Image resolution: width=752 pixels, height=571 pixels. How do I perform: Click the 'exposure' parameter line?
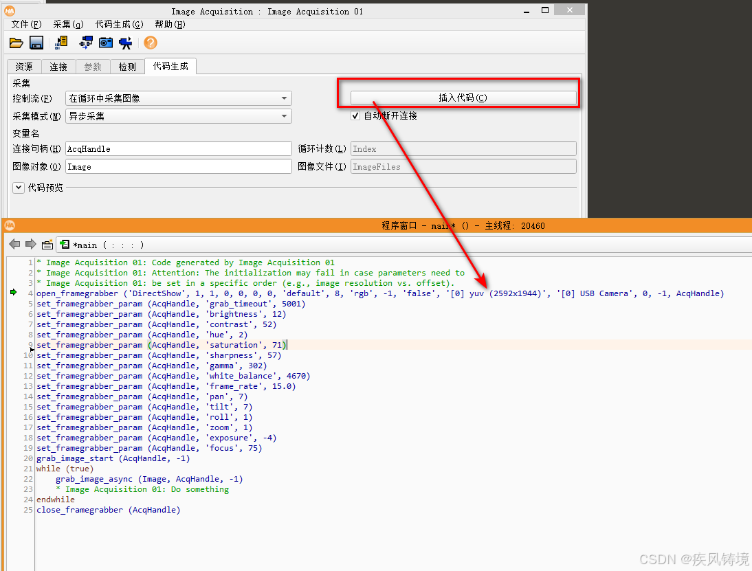[156, 438]
